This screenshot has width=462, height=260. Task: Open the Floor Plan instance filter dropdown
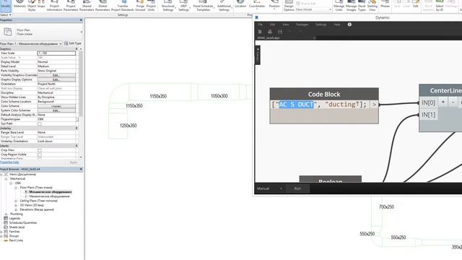(x=31, y=43)
